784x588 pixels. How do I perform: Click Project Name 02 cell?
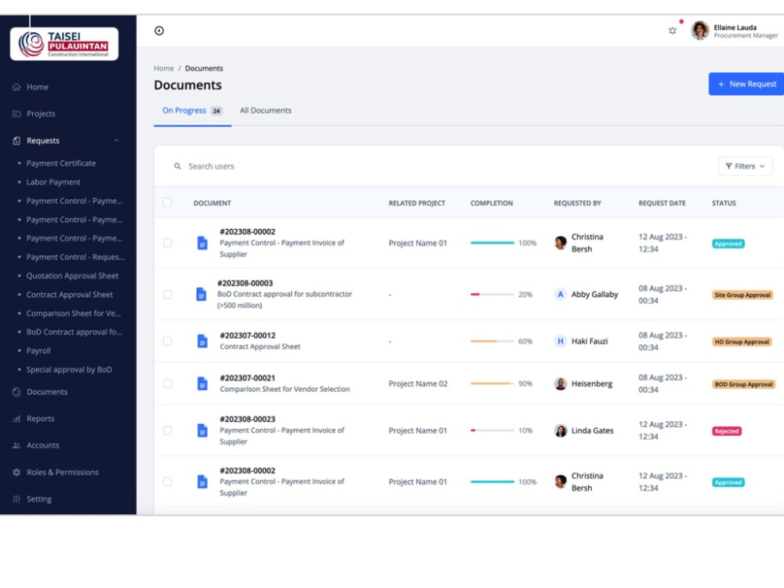click(418, 384)
